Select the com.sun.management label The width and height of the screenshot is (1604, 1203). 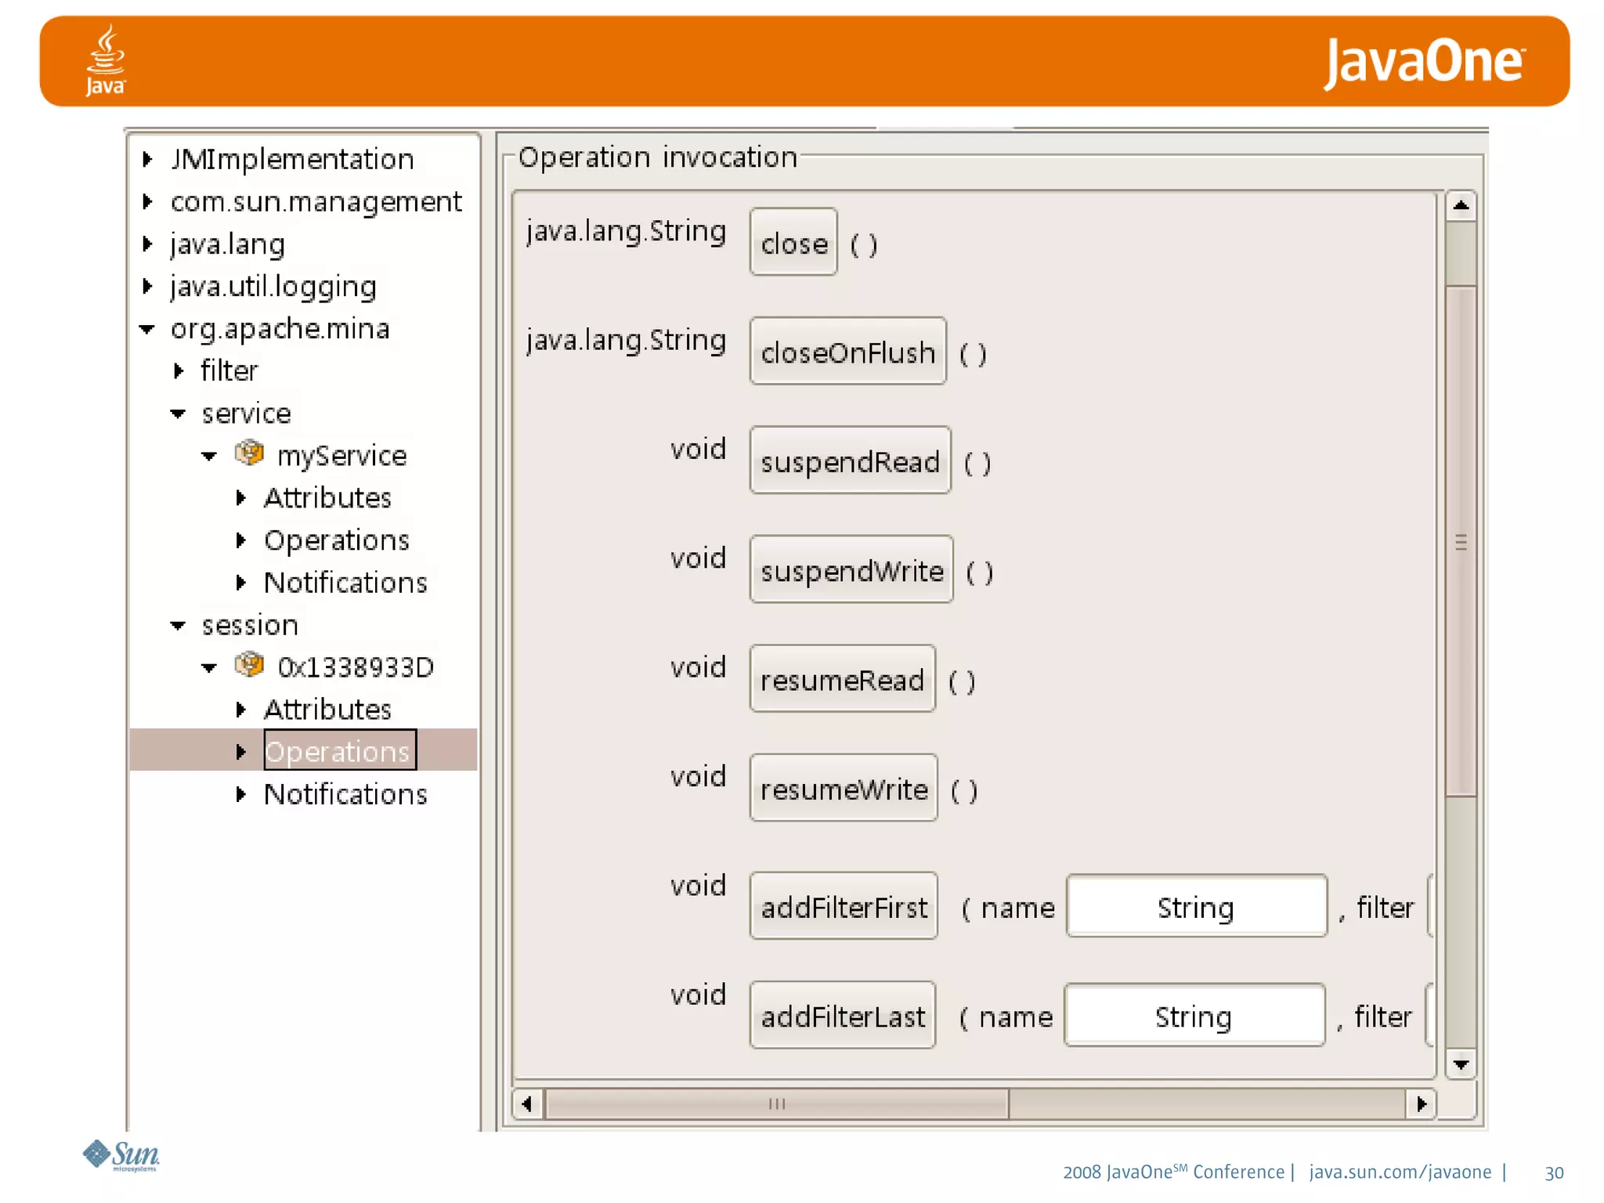point(316,202)
